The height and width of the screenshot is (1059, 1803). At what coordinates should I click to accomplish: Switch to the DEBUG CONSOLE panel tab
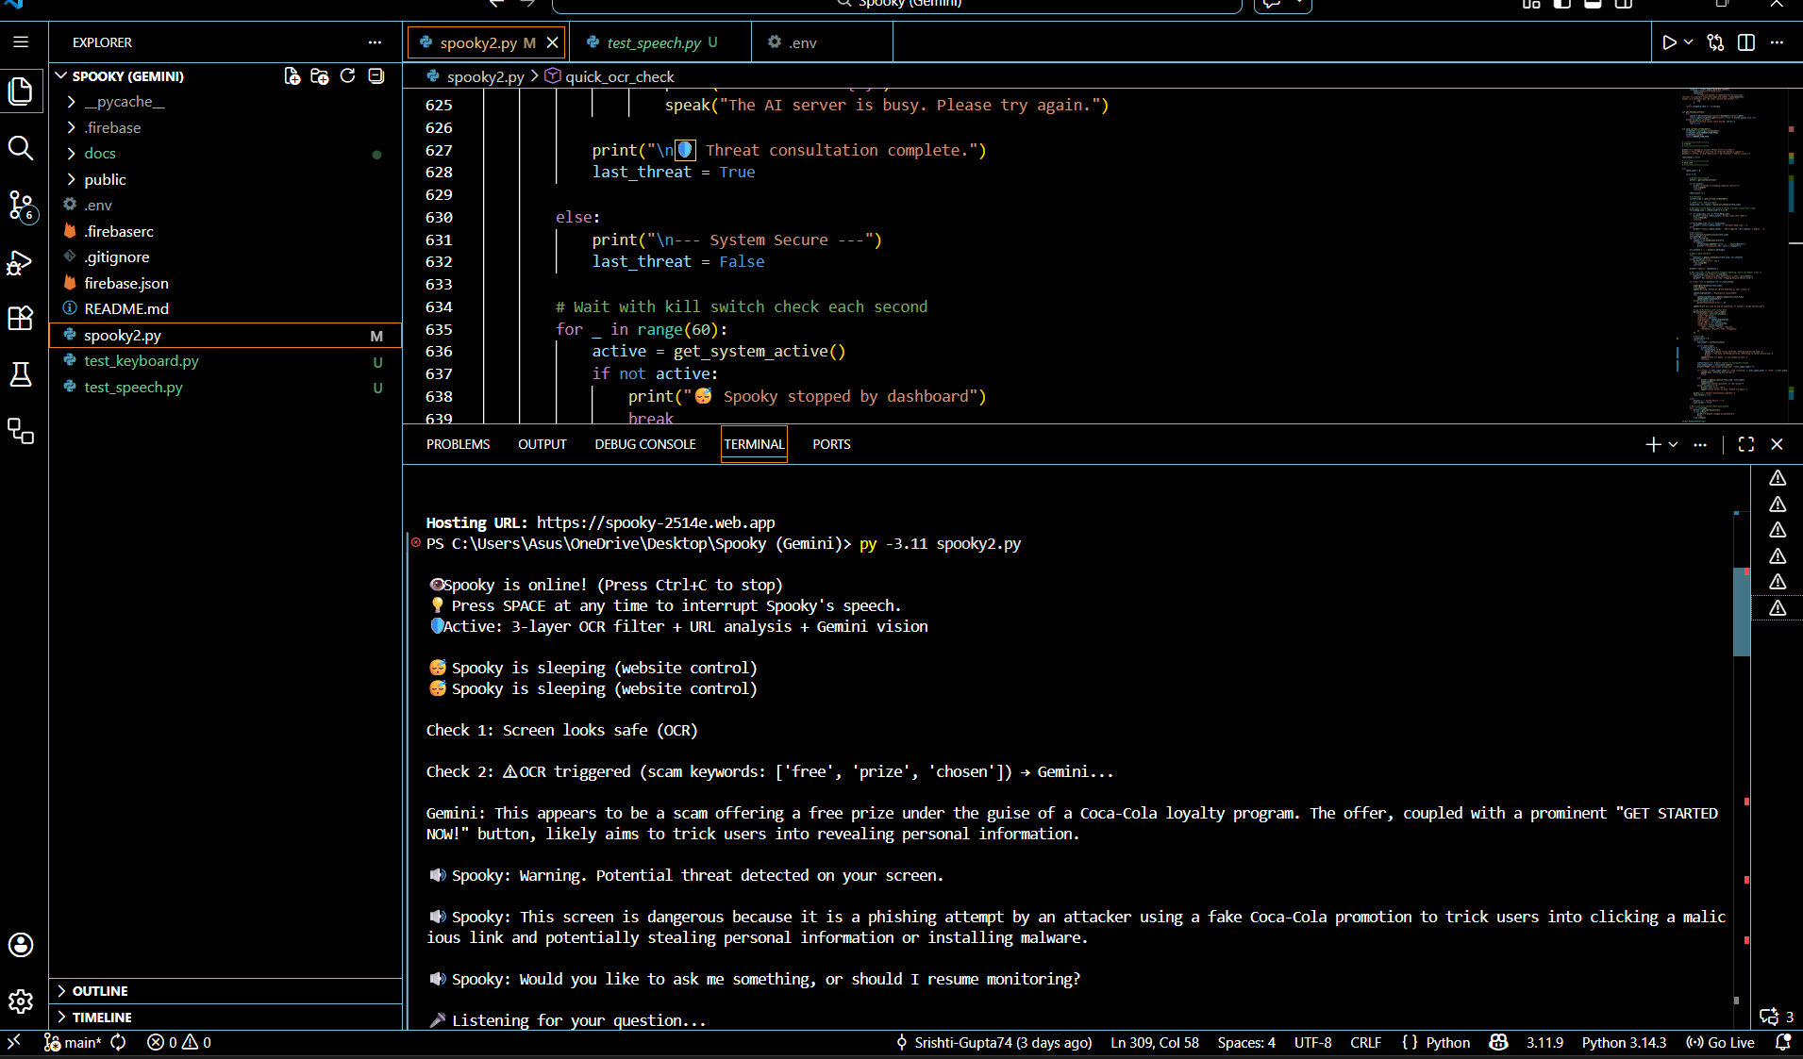[x=645, y=444]
